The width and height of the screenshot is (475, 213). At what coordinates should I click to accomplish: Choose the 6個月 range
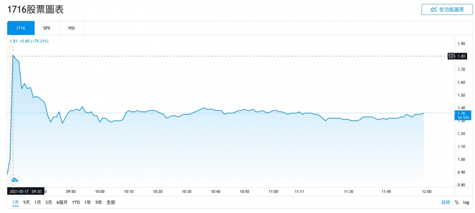point(62,202)
